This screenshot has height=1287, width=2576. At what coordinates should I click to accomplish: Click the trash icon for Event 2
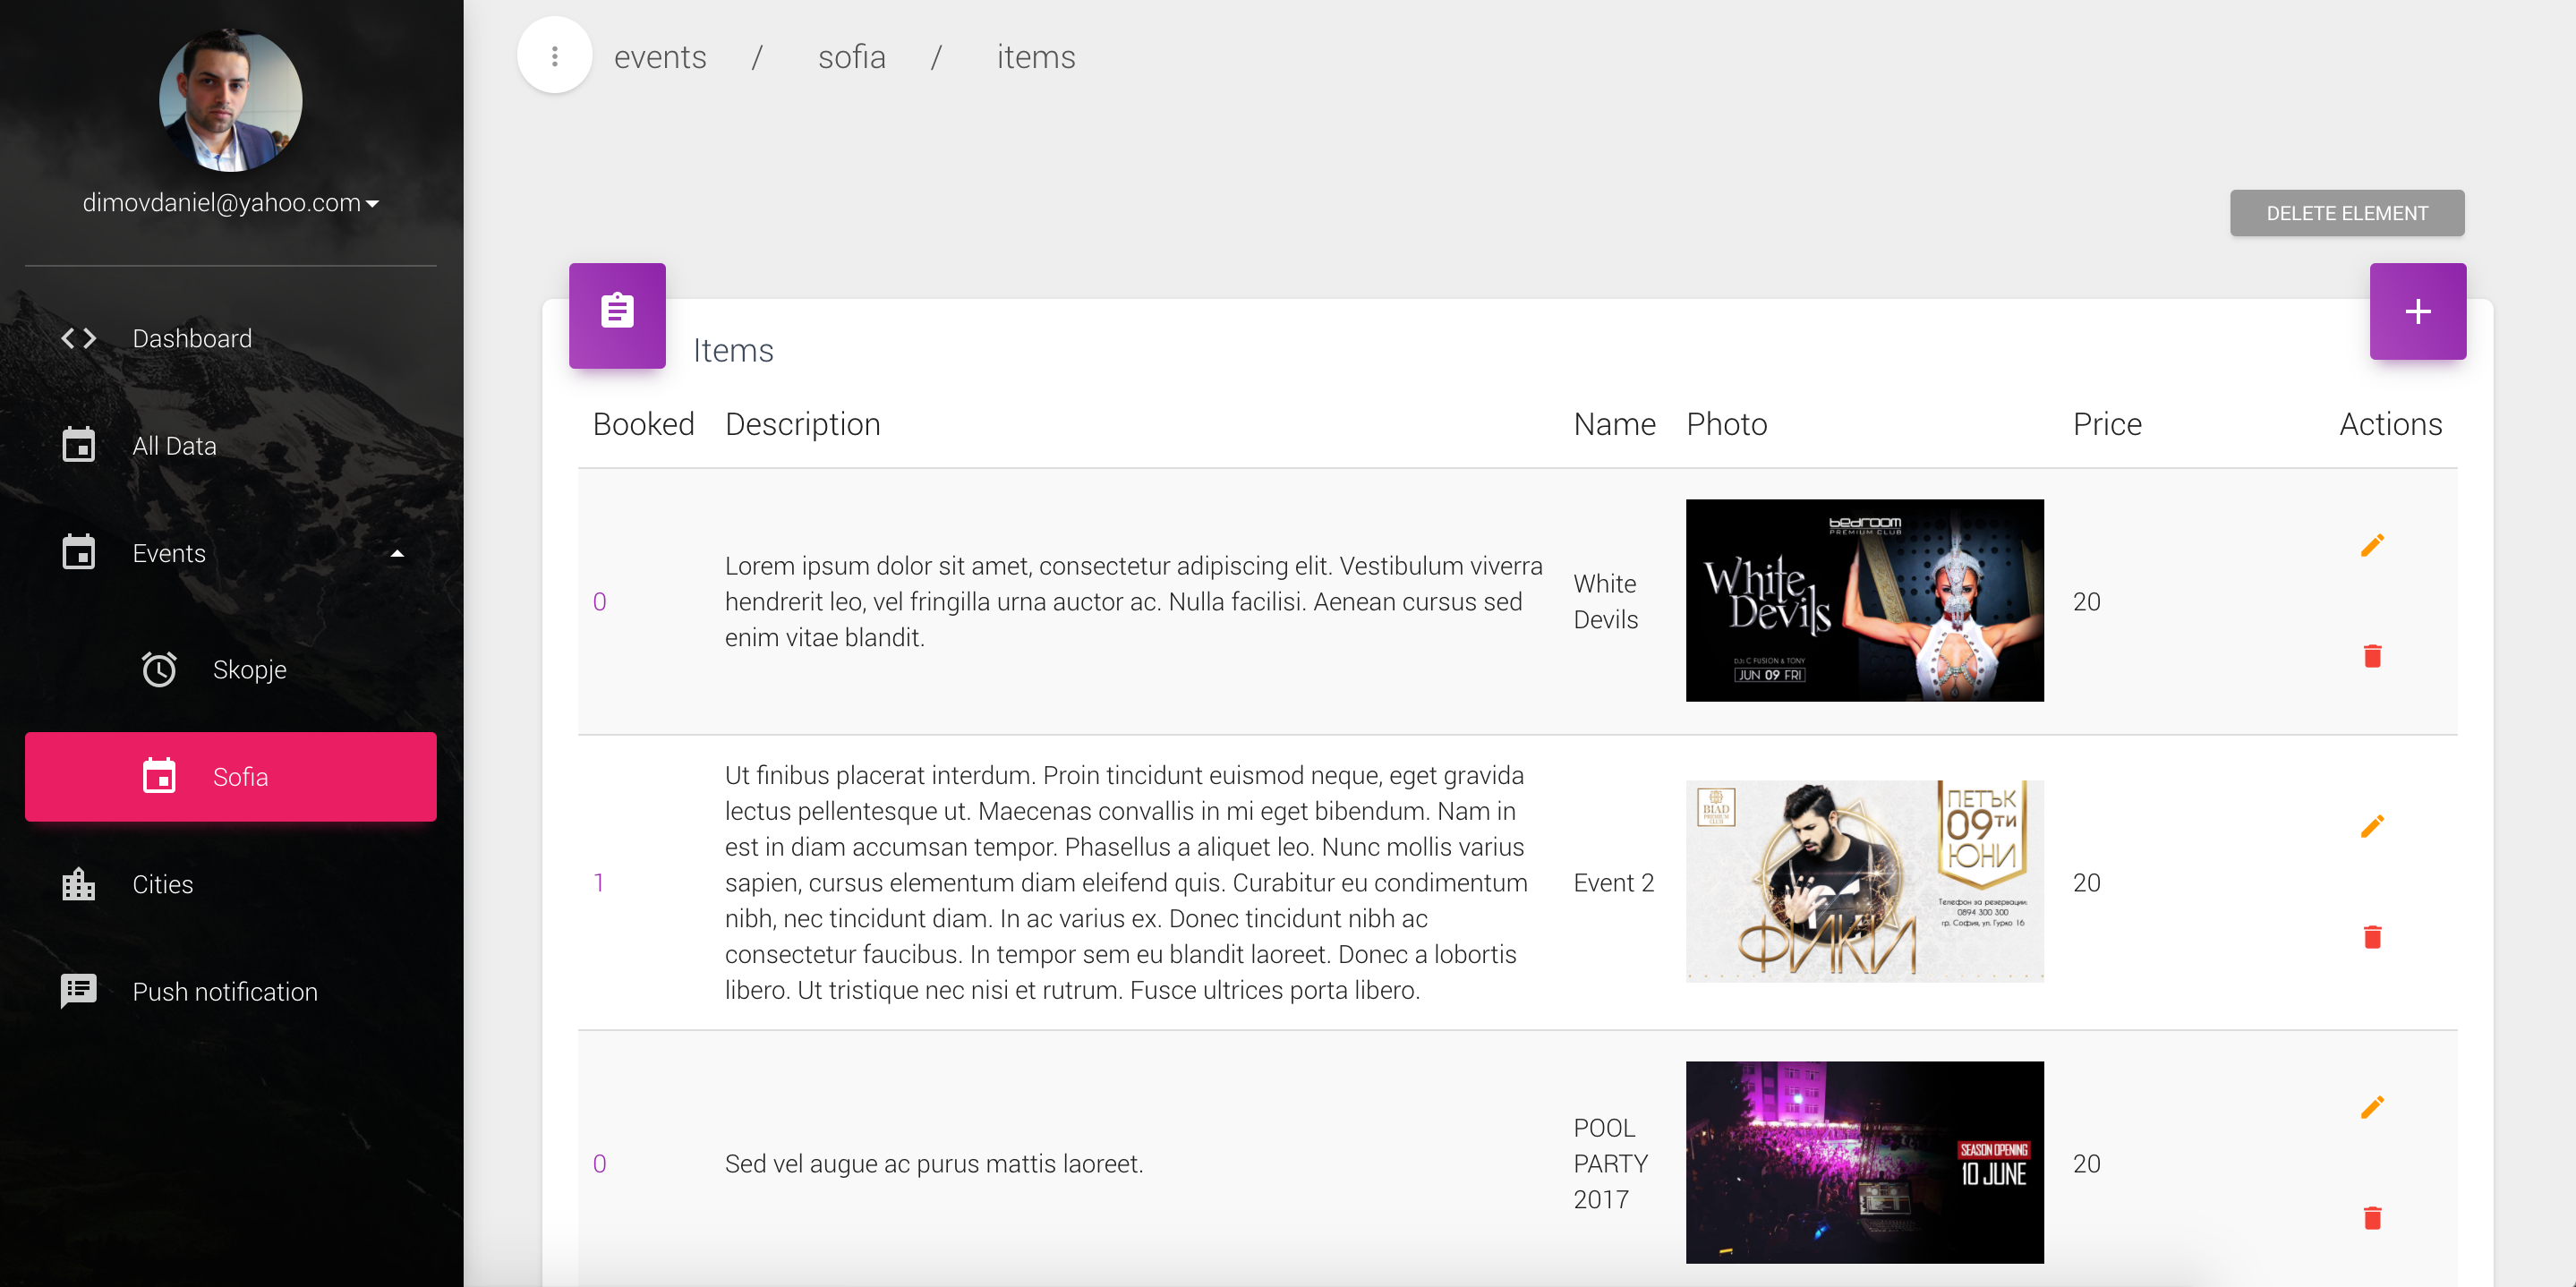click(2372, 937)
